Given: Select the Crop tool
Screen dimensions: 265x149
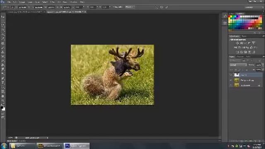Looking at the screenshot, I should point(3,34).
